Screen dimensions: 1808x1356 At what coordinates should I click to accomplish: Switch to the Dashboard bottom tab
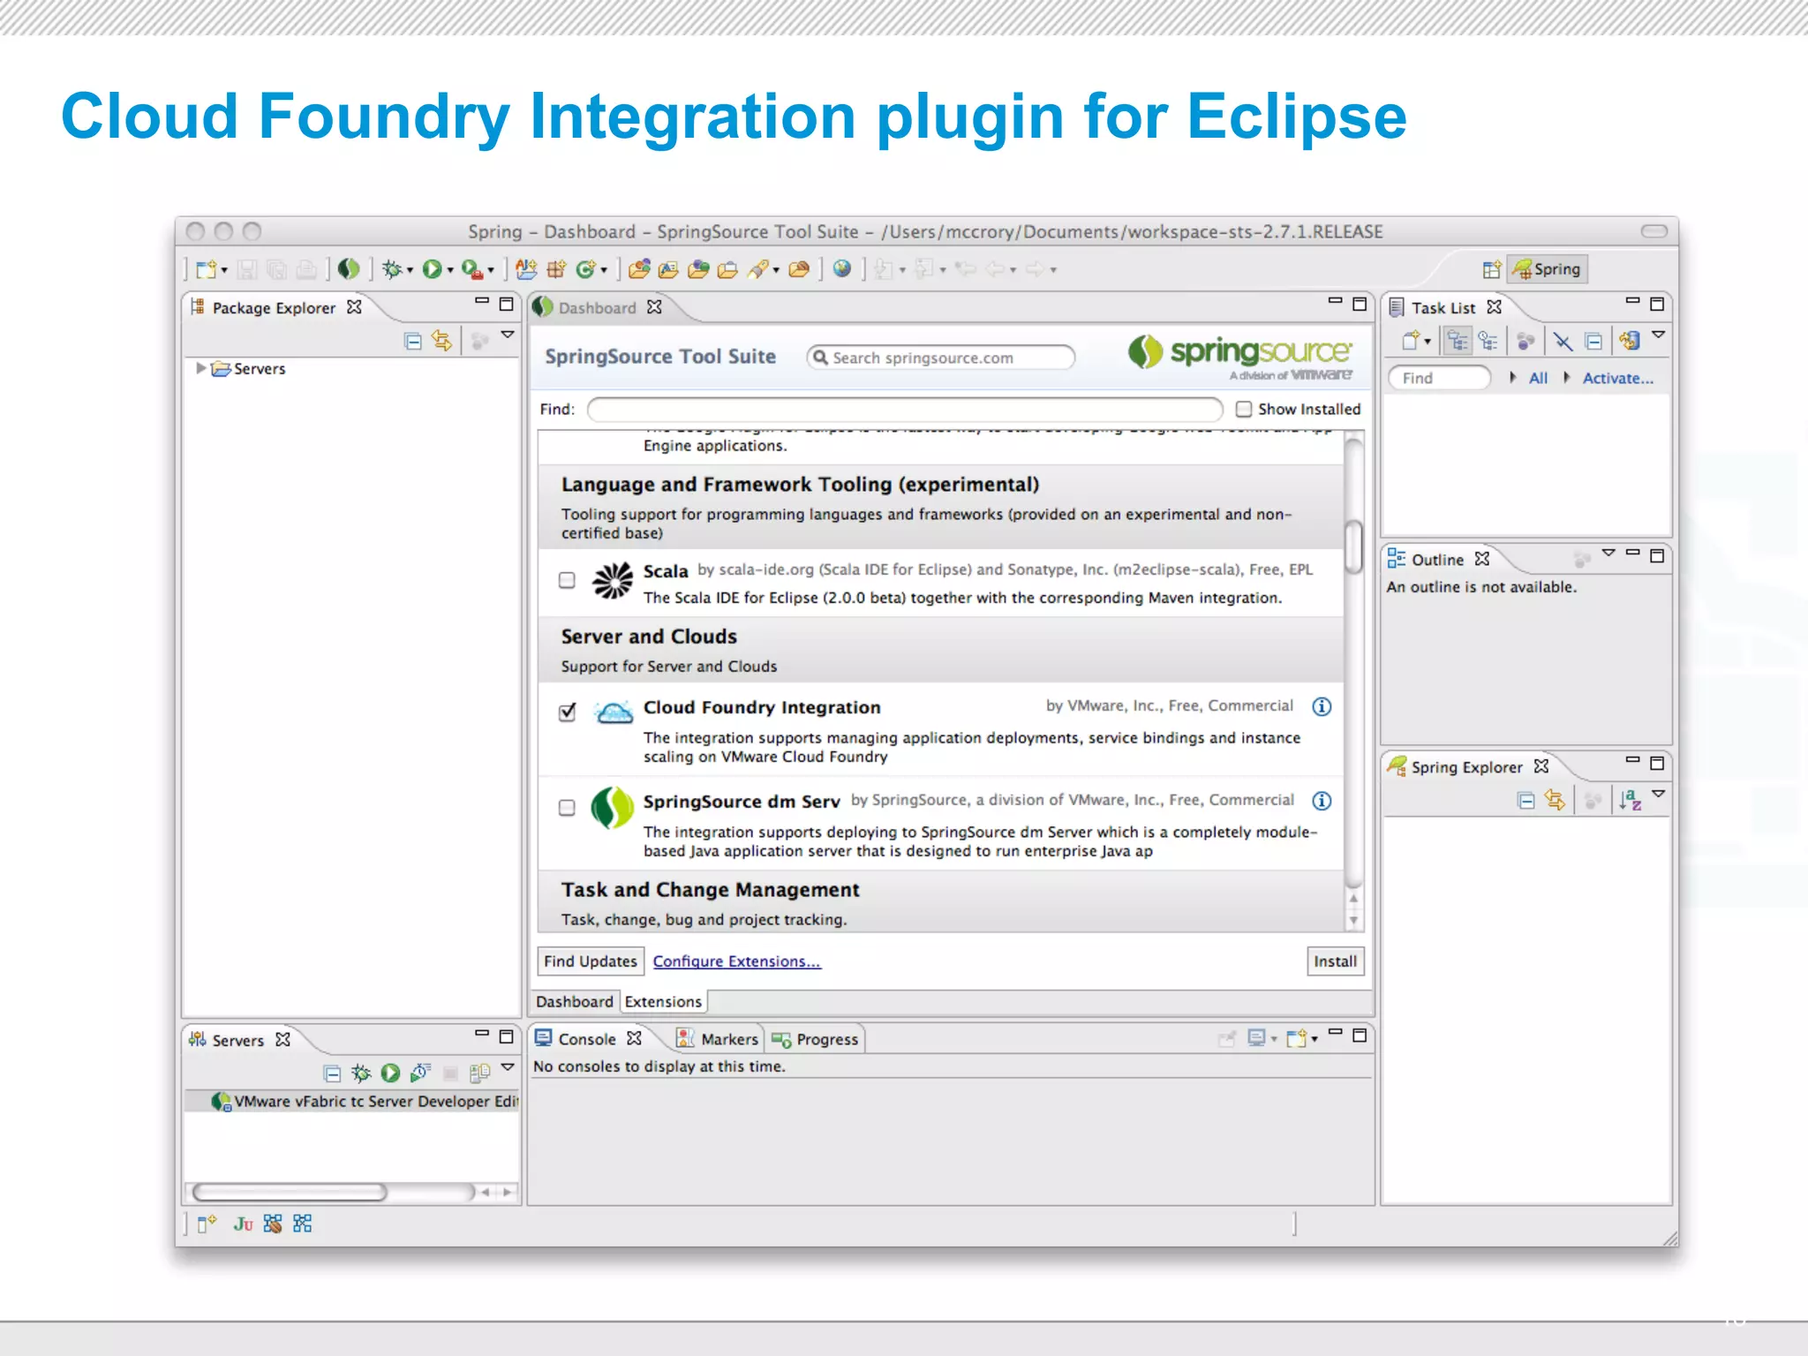[x=574, y=1001]
